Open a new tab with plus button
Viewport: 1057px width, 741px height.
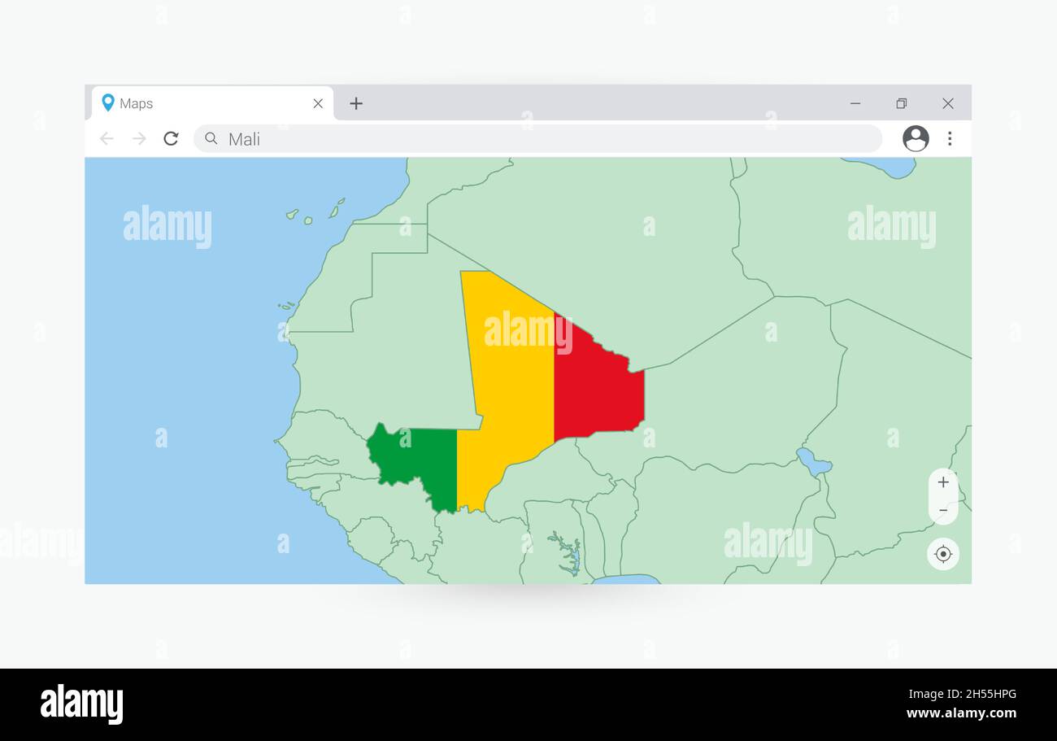(x=356, y=103)
